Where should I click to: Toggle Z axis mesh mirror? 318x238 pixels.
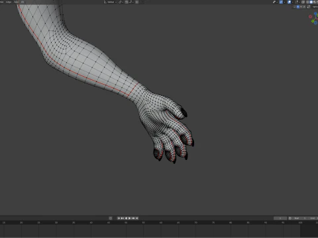click(304, 7)
